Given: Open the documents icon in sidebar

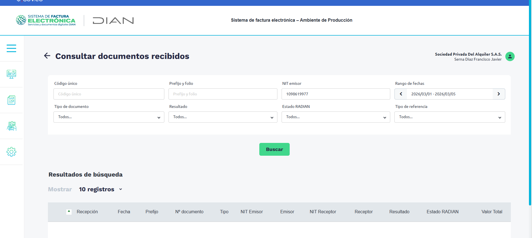Looking at the screenshot, I should click(x=11, y=100).
